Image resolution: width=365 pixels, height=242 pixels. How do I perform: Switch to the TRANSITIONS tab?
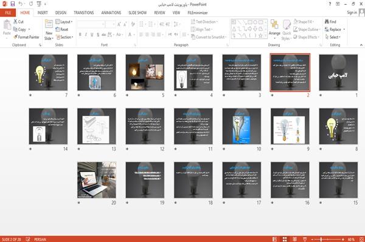(x=84, y=13)
